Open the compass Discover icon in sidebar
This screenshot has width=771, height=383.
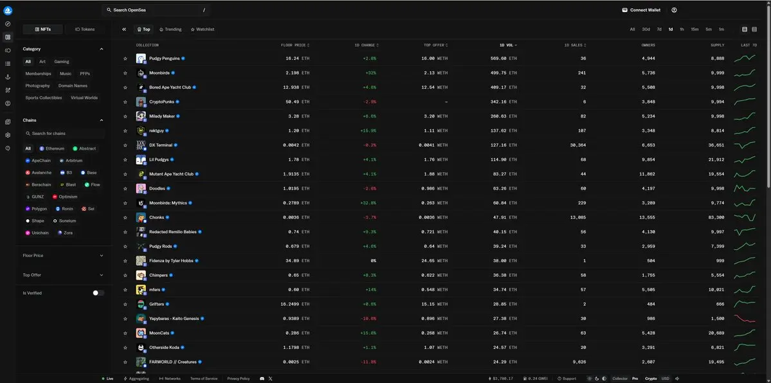8,24
